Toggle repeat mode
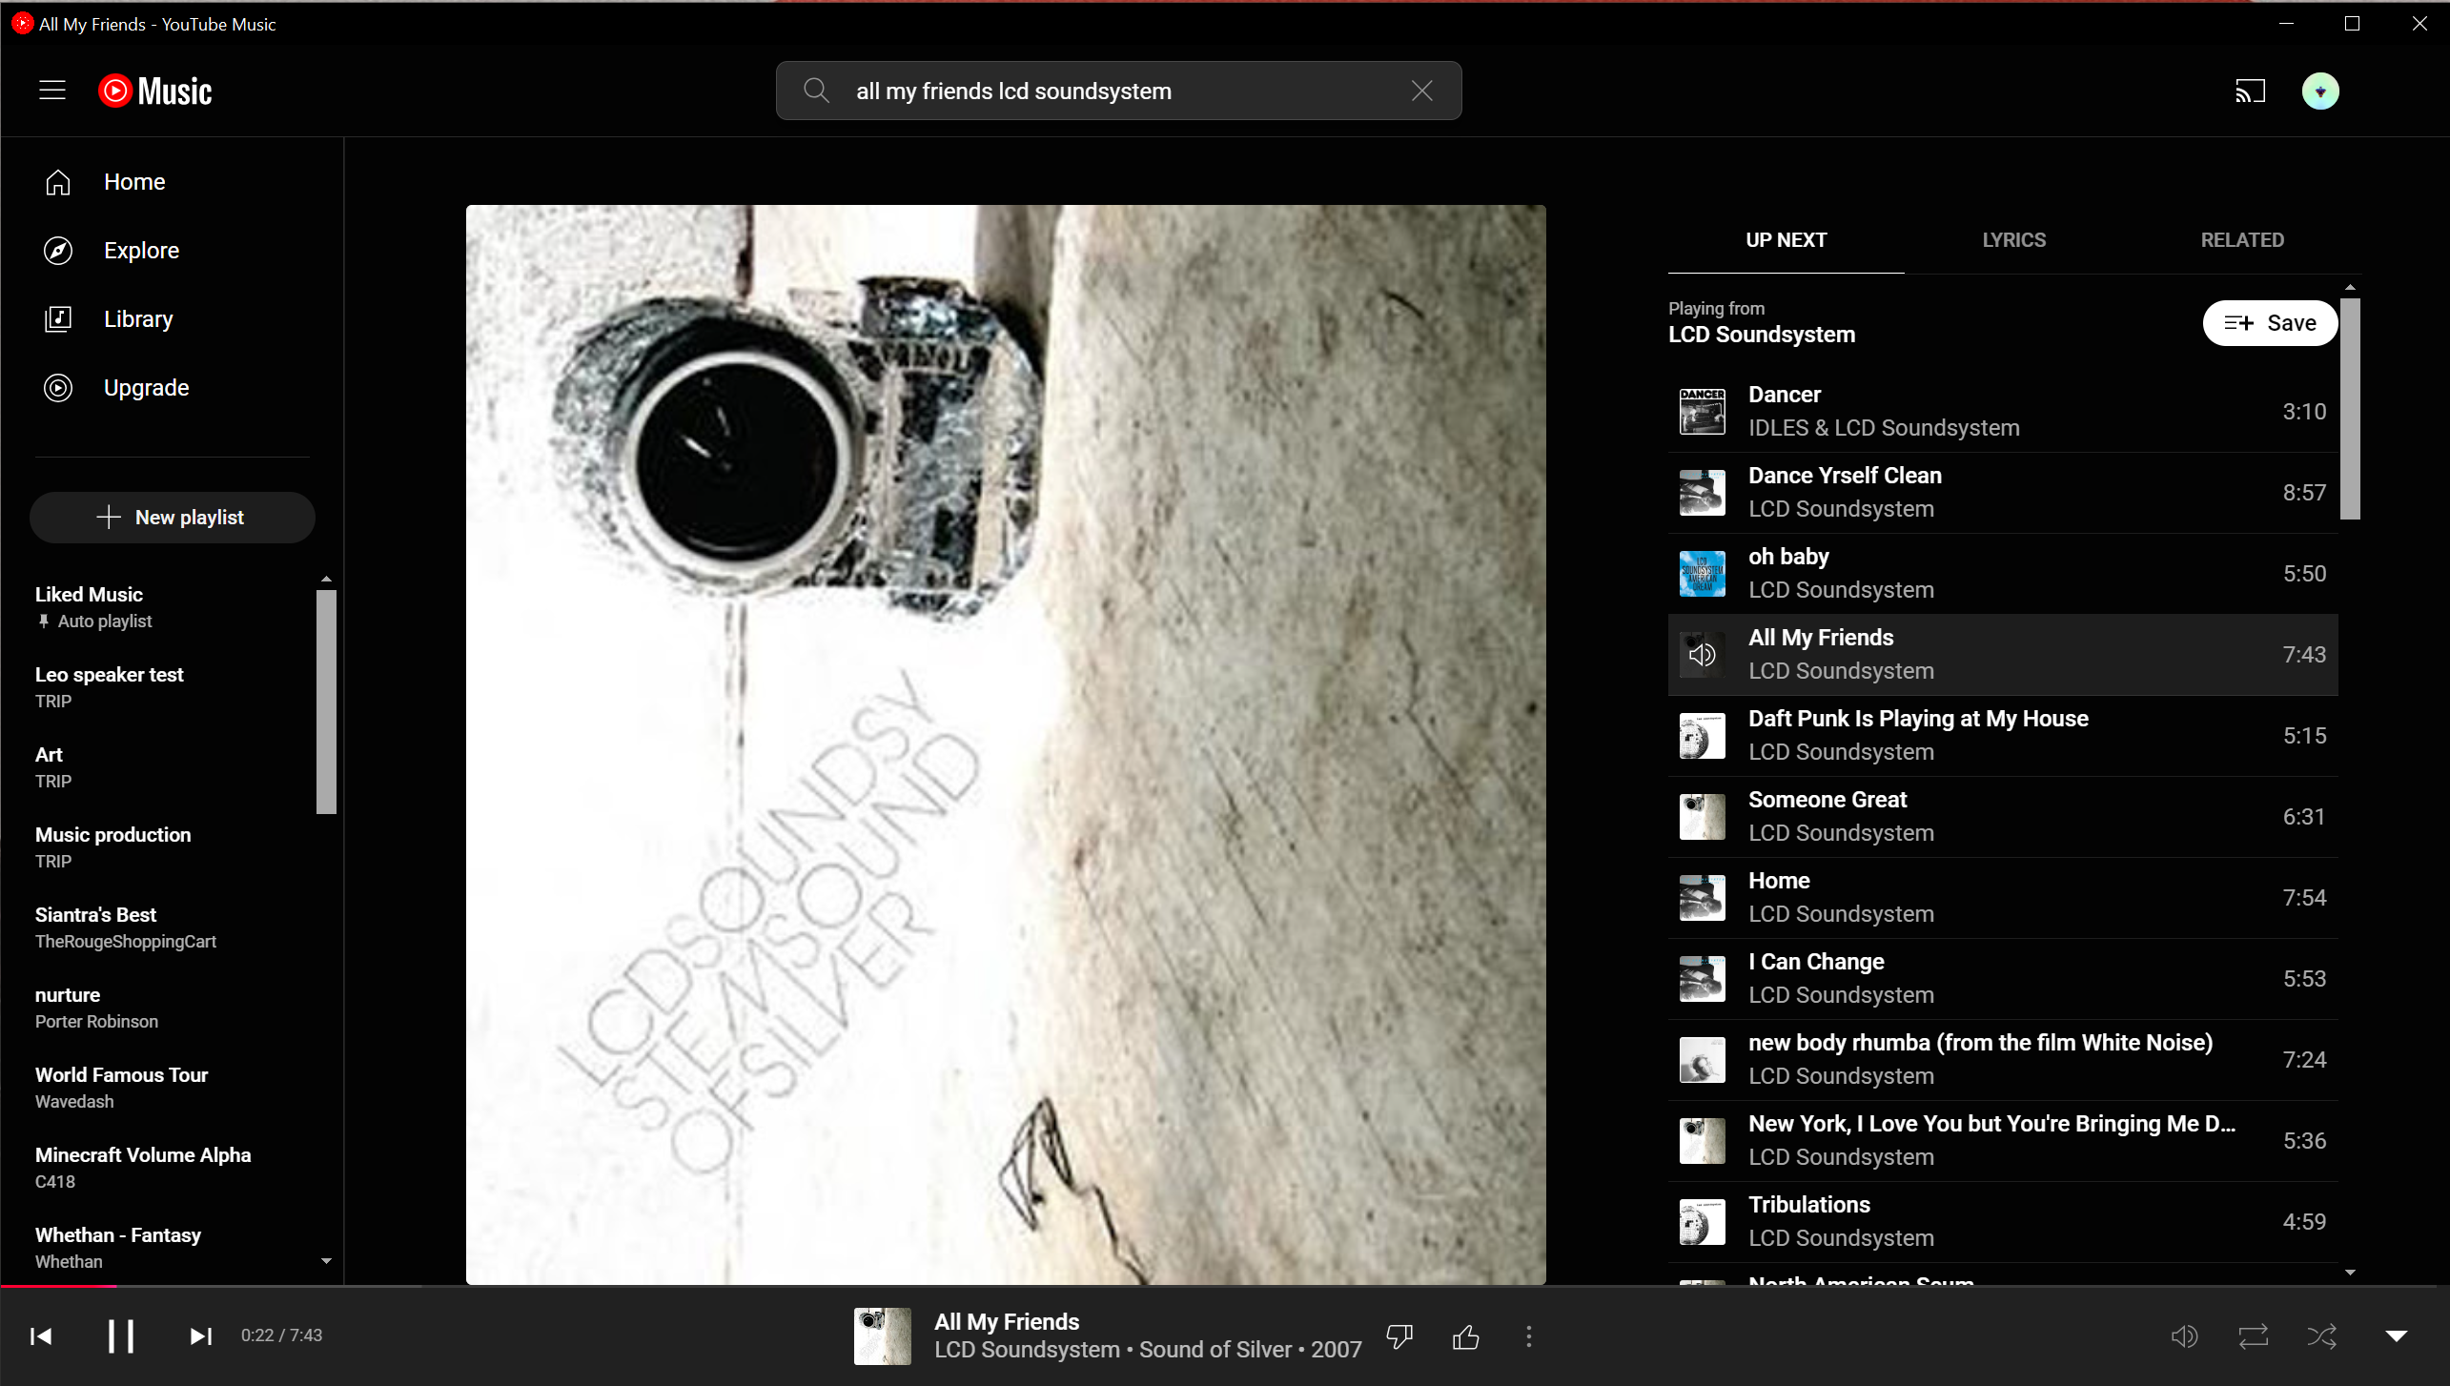 (2254, 1336)
